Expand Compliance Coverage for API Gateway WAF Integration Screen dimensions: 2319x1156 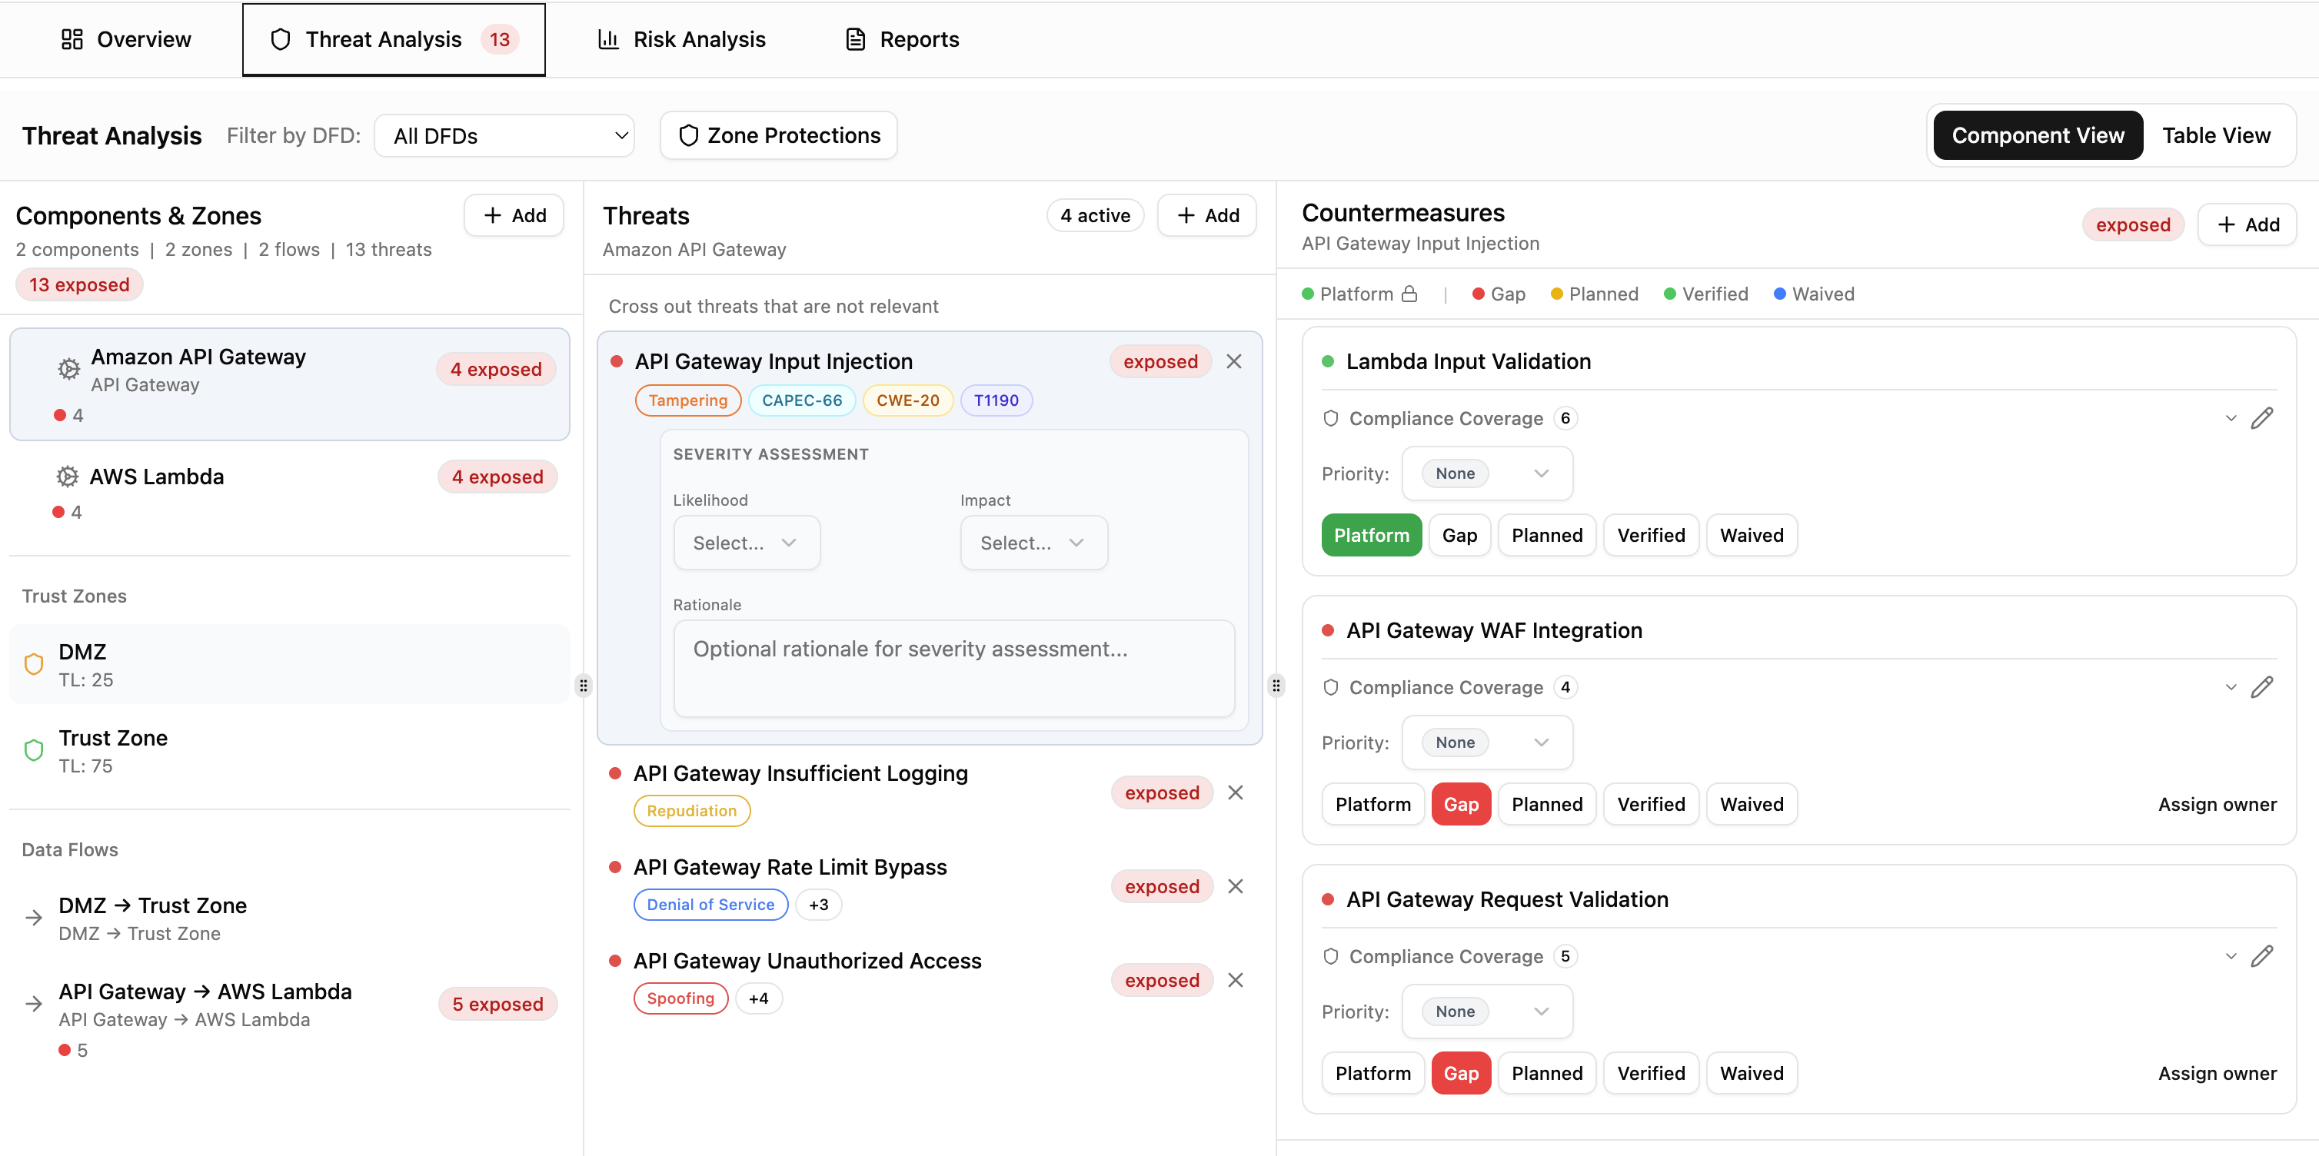pos(2231,686)
